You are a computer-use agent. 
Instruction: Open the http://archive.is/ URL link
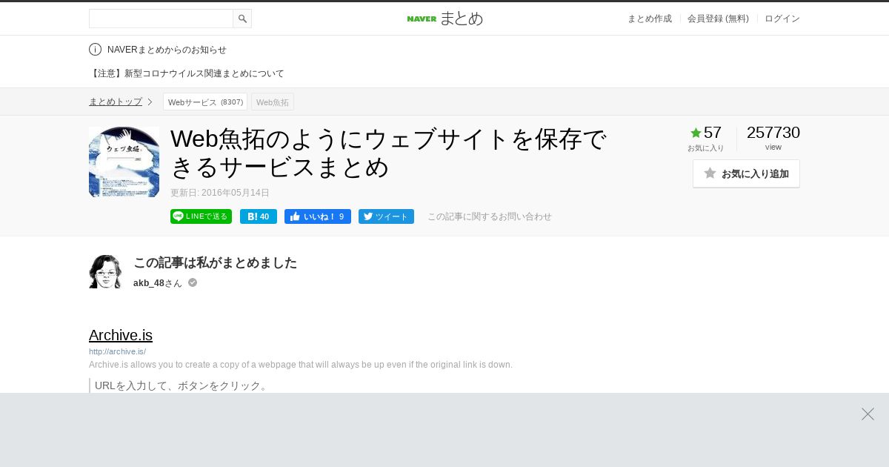pos(117,351)
